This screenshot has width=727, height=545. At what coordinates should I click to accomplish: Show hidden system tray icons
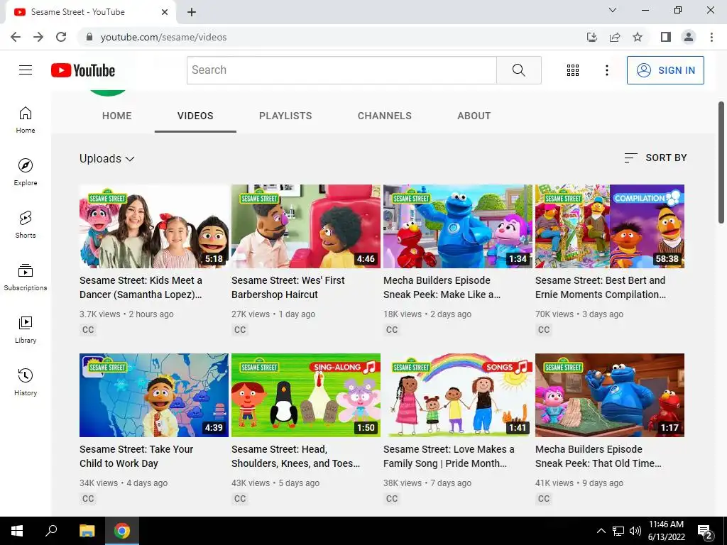601,531
